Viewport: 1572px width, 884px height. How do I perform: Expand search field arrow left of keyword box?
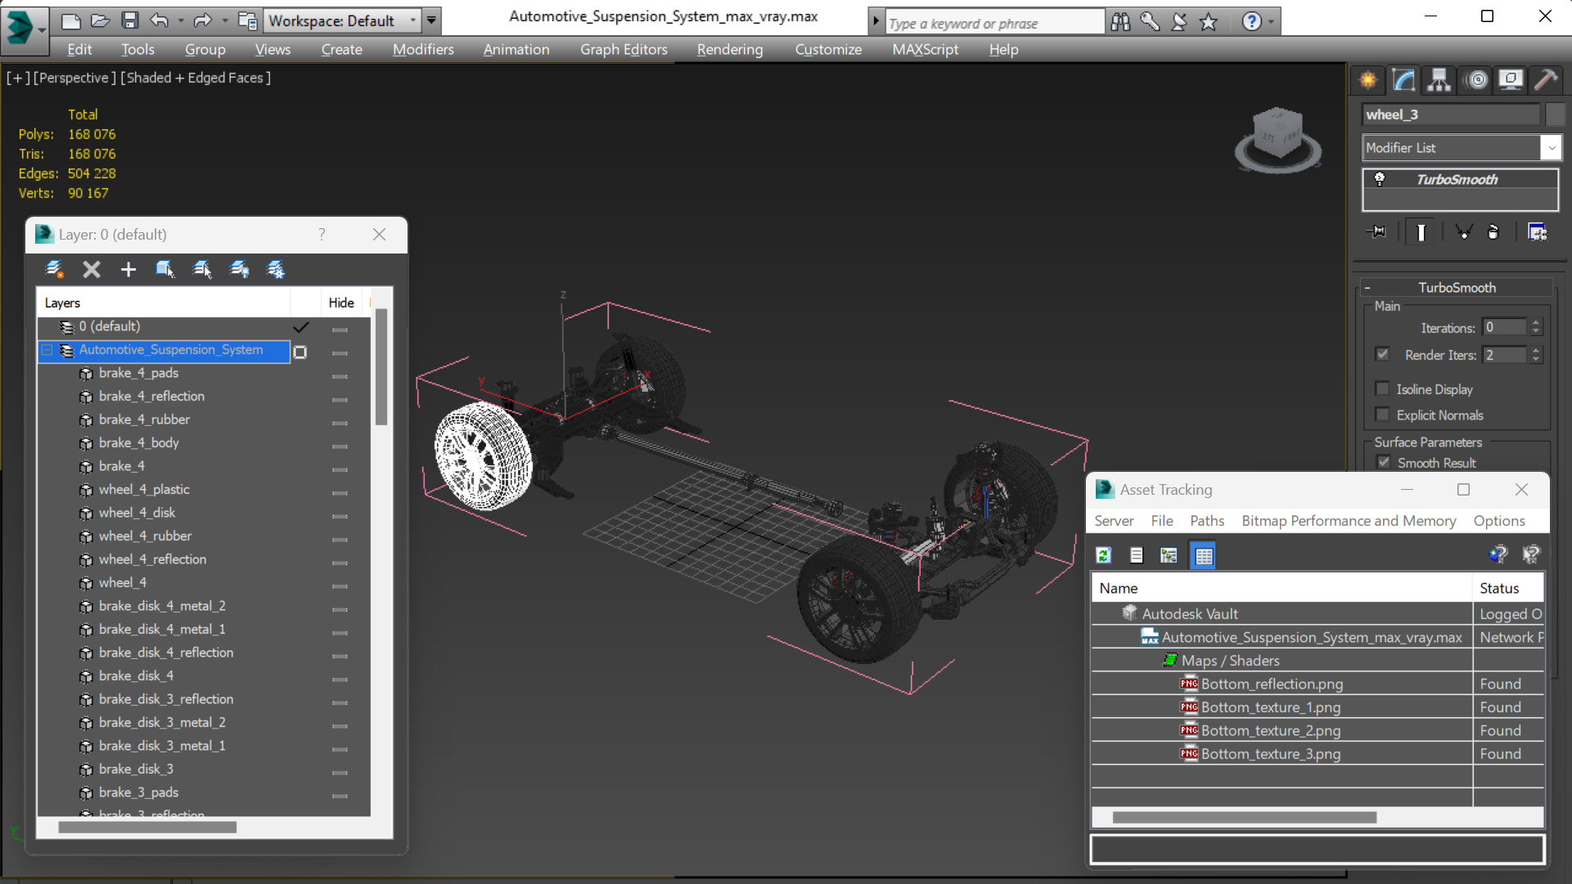pos(876,22)
